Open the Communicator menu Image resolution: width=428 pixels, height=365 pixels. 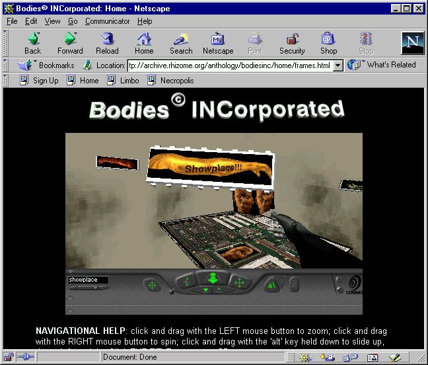click(107, 21)
